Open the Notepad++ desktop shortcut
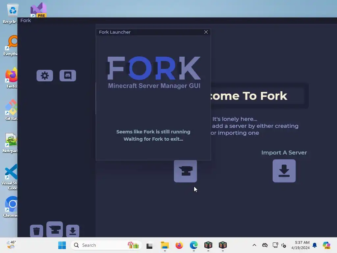 (x=10, y=142)
